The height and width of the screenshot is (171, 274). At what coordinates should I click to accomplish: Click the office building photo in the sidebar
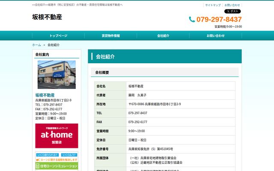[x=57, y=75]
